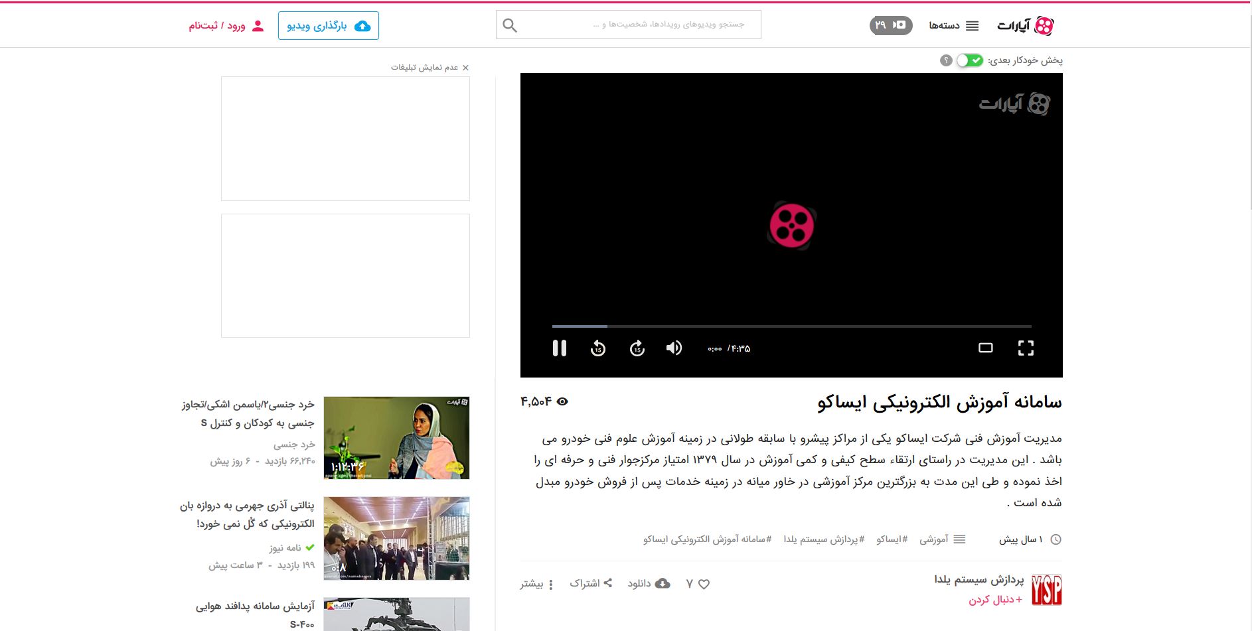This screenshot has height=631, width=1252.
Task: Open the exhibition hall crowd video thumbnail
Action: coord(396,538)
